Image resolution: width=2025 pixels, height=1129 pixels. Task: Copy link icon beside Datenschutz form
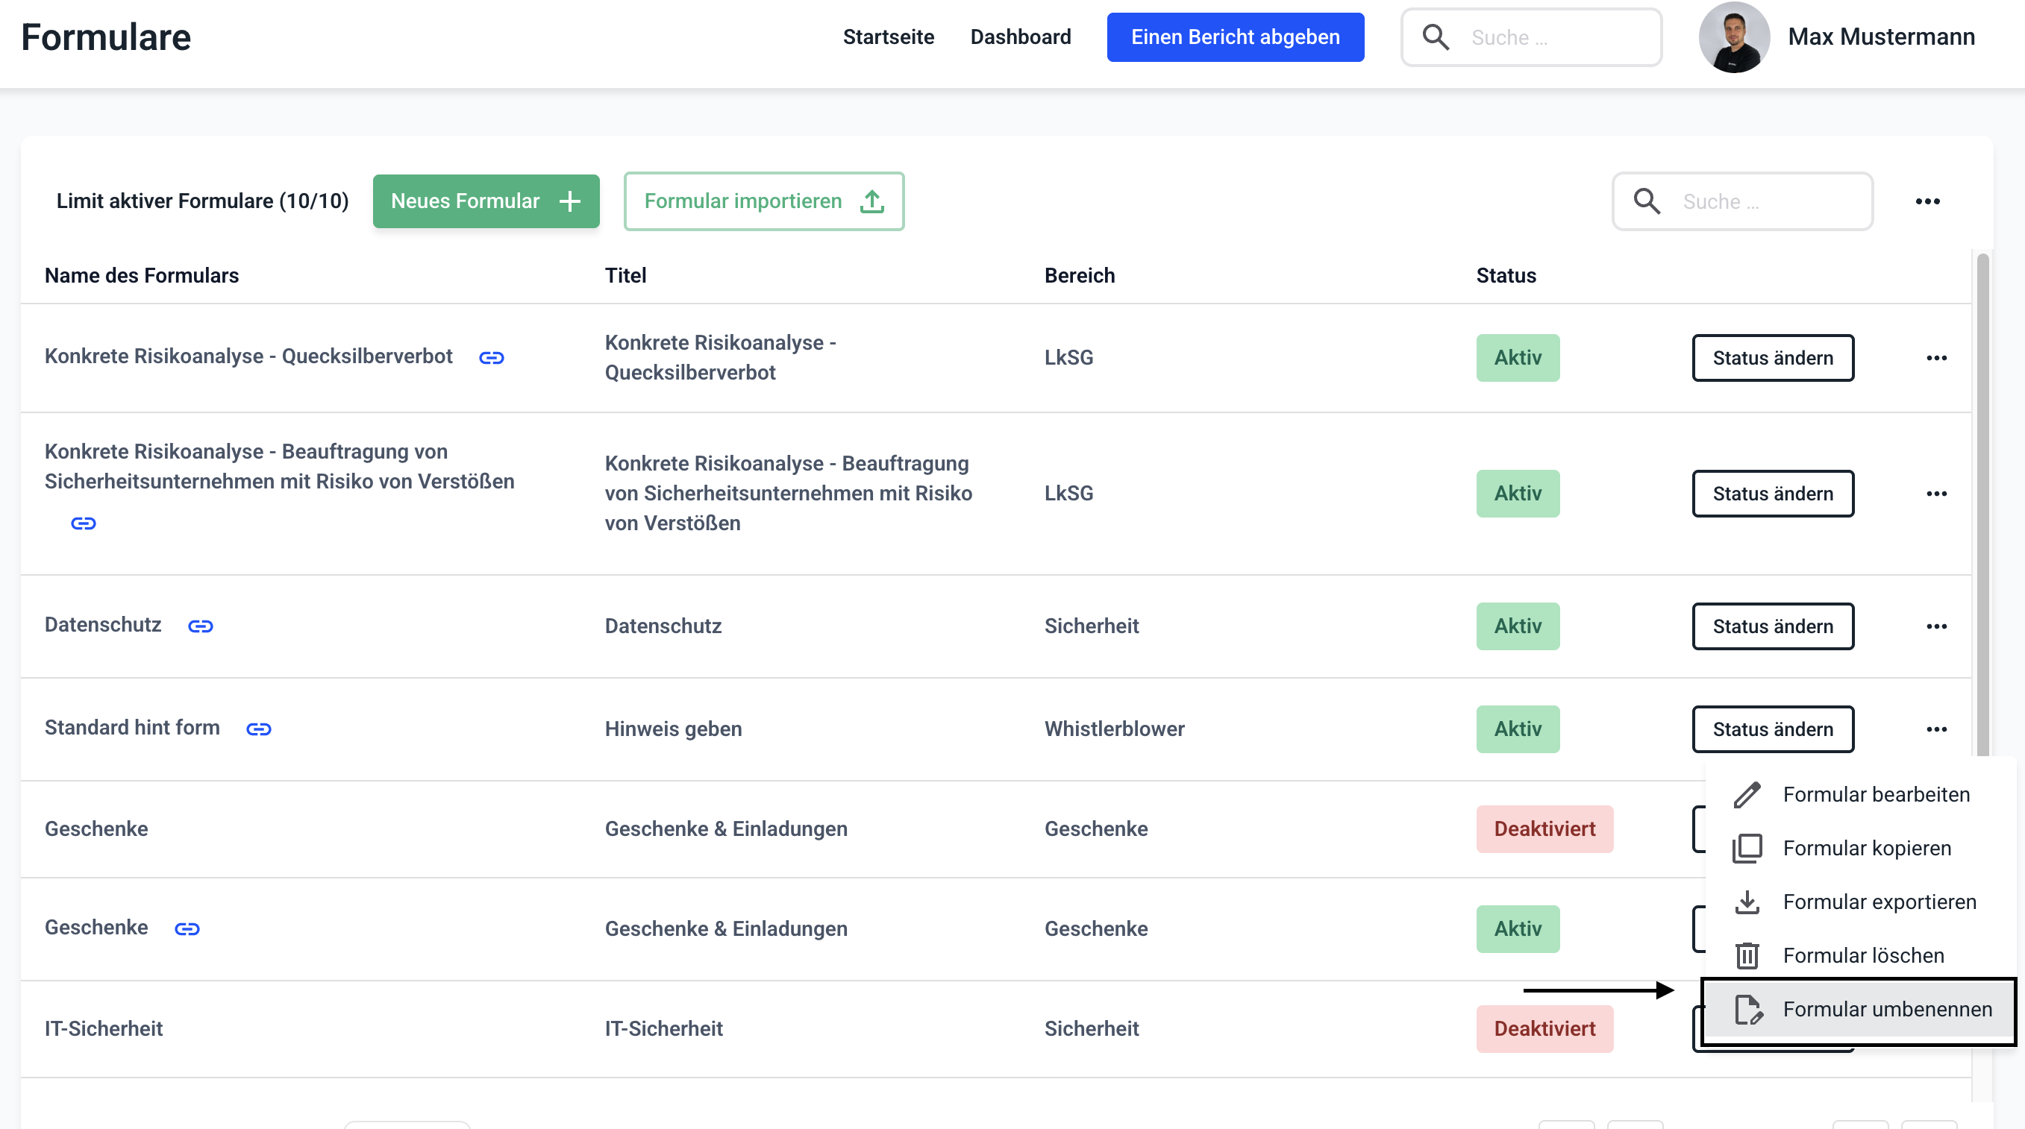(201, 626)
